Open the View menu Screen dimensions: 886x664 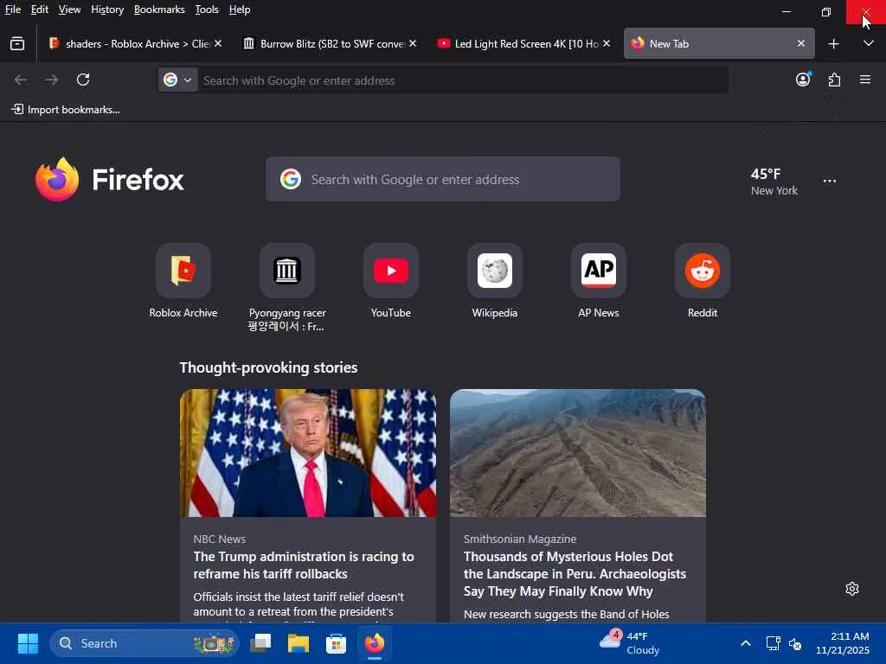click(69, 10)
